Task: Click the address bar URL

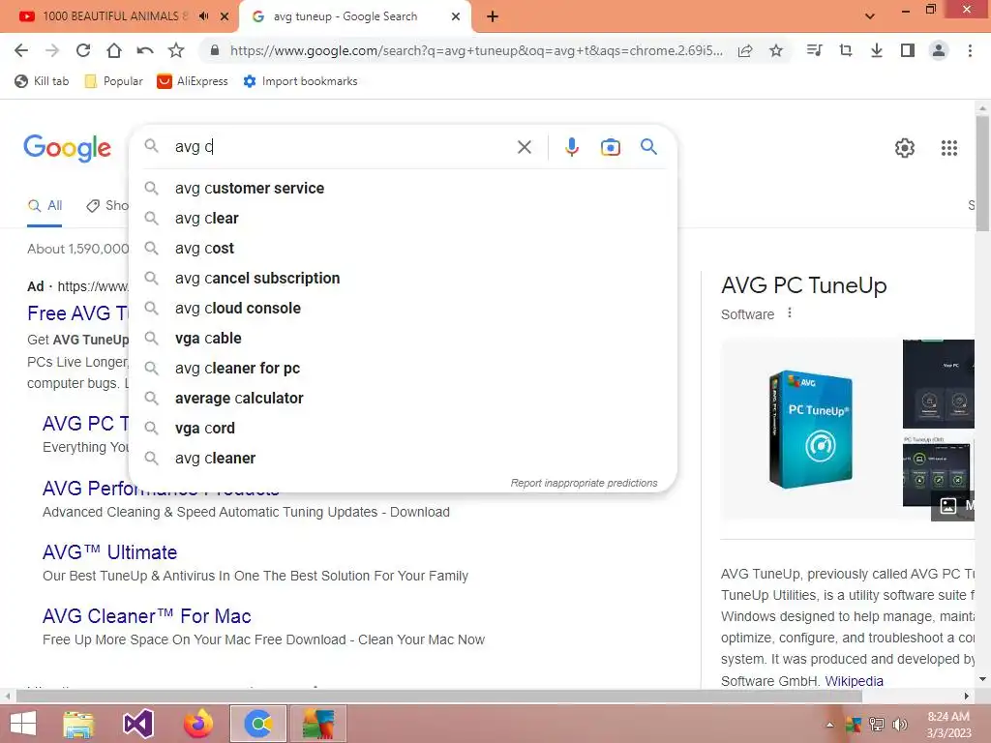Action: click(x=475, y=50)
